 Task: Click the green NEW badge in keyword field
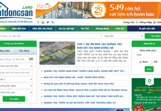coord(31,59)
